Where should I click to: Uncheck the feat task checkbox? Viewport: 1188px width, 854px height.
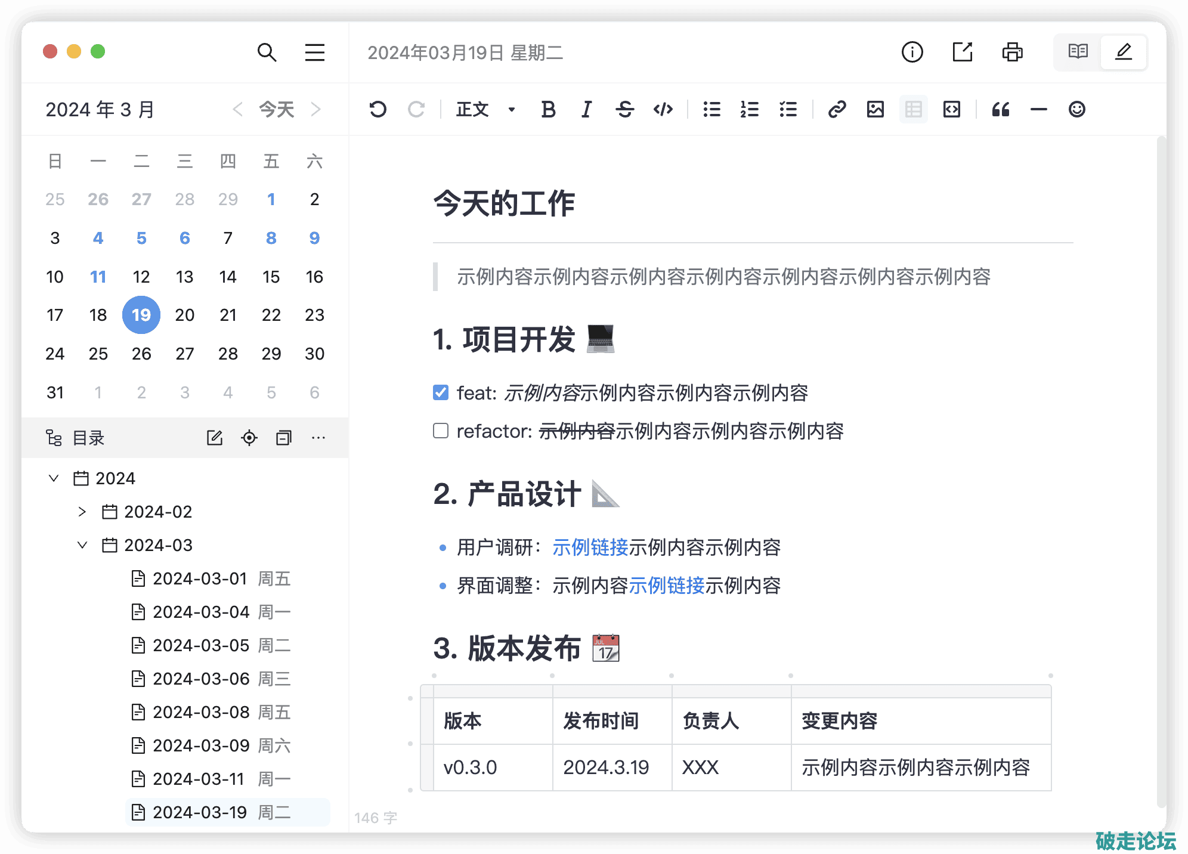pyautogui.click(x=441, y=392)
